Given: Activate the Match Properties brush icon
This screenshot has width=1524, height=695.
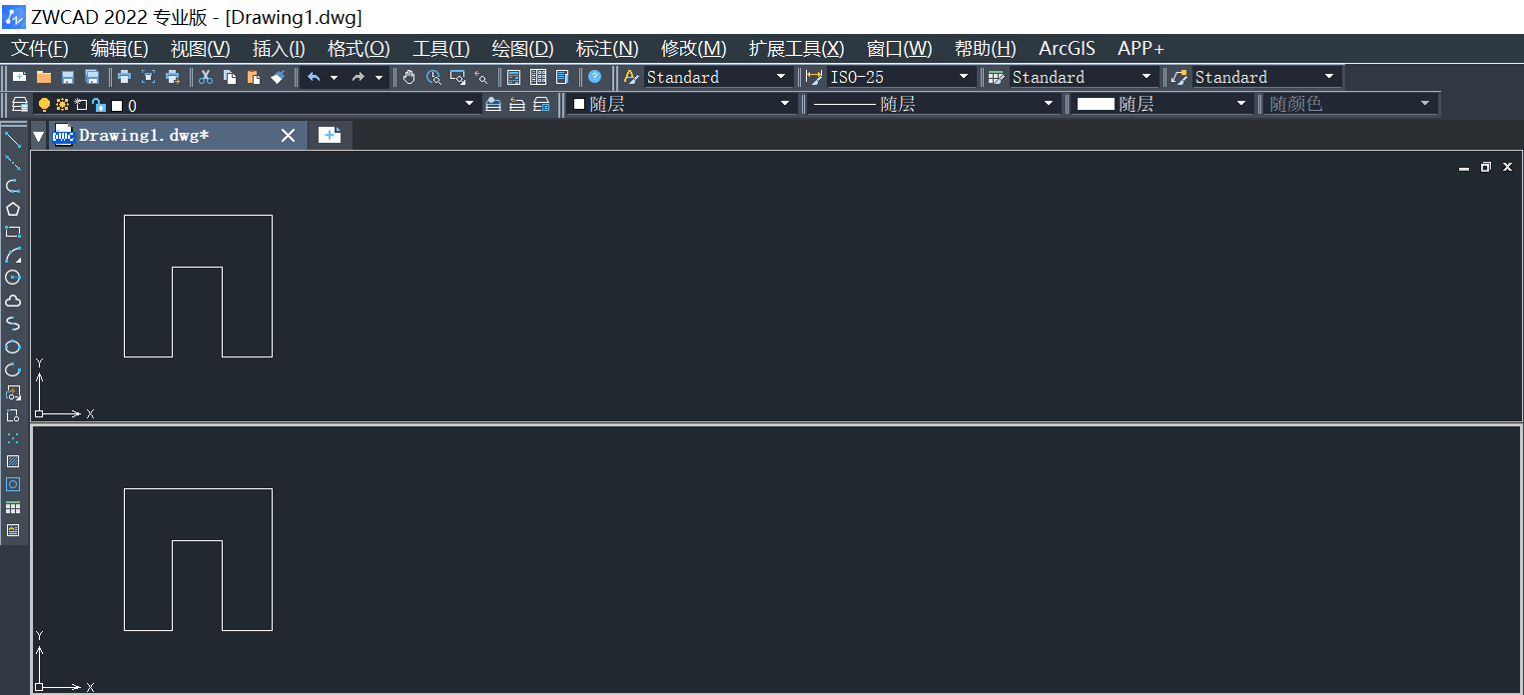Looking at the screenshot, I should point(278,77).
